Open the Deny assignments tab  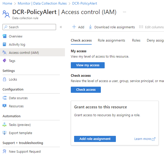coord(155,41)
